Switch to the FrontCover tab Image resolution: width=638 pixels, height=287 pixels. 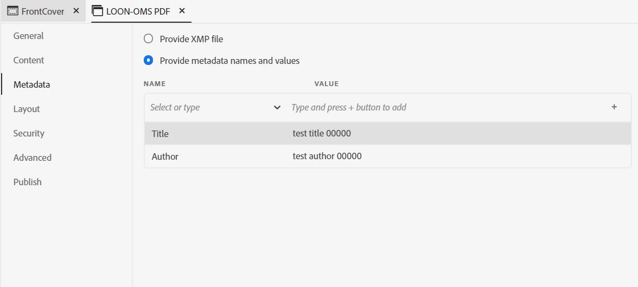pos(43,11)
